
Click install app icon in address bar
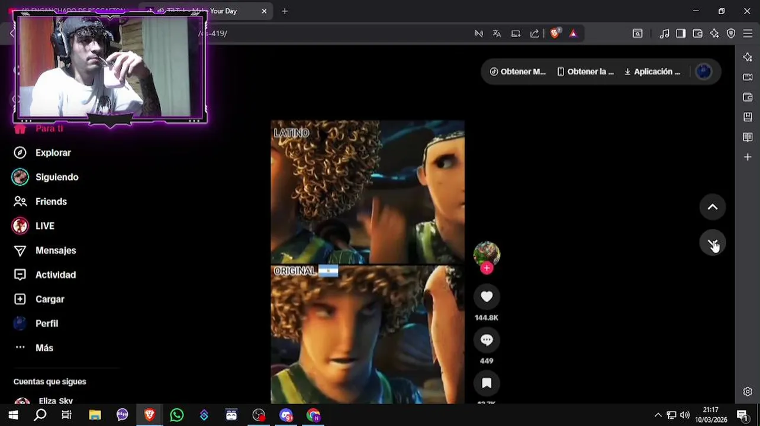point(516,34)
